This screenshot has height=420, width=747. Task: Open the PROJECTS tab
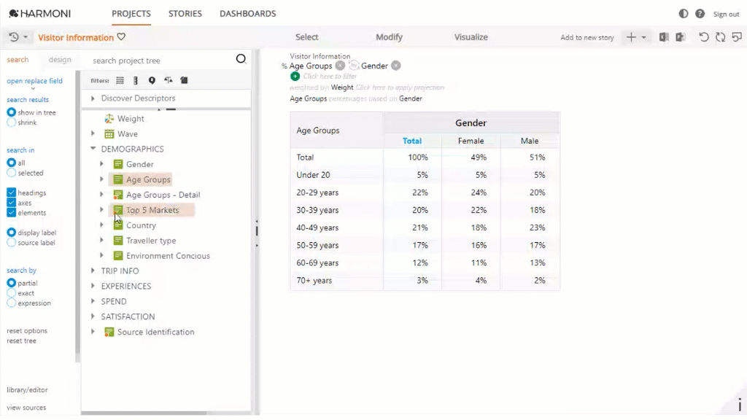131,13
